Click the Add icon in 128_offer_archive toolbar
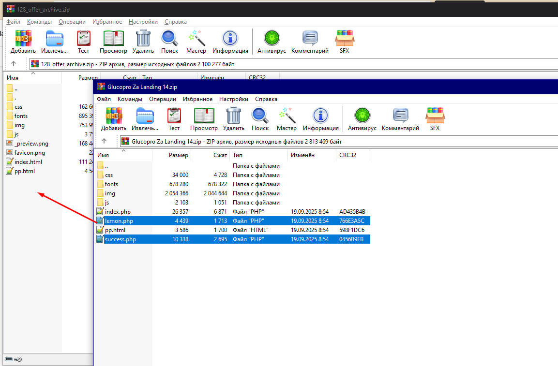558x366 pixels. [23, 42]
